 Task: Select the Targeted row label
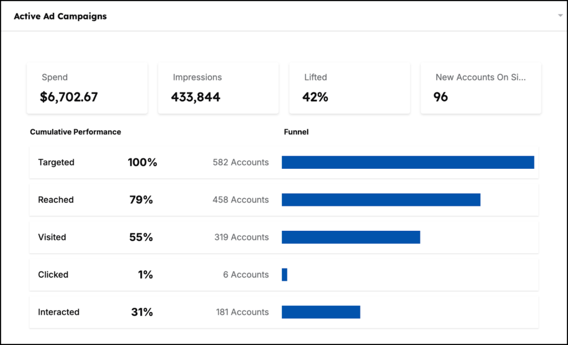[x=56, y=162]
